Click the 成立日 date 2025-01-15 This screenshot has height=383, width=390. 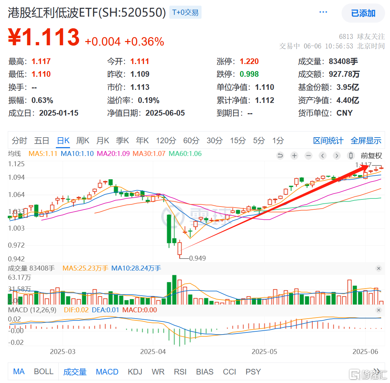(x=59, y=113)
